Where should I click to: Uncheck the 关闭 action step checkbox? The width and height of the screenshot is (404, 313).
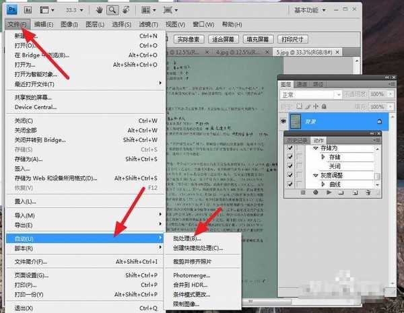(290, 166)
